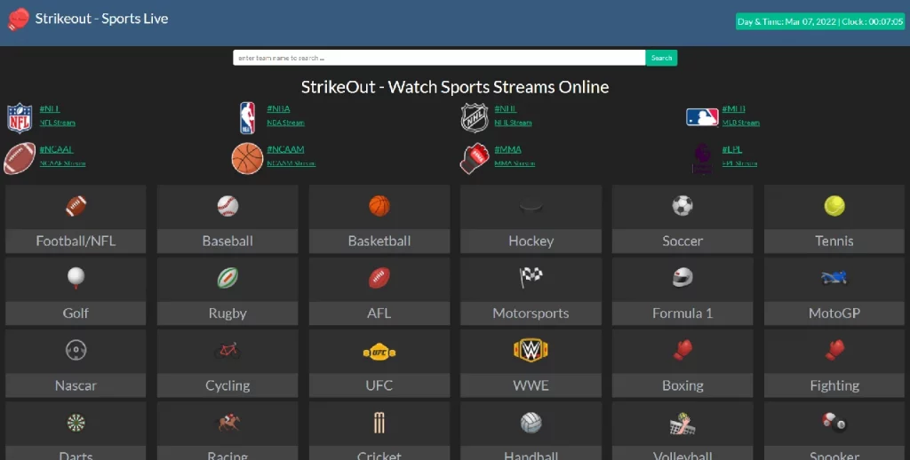Open the Soccer category label
Image resolution: width=910 pixels, height=460 pixels.
pos(682,241)
